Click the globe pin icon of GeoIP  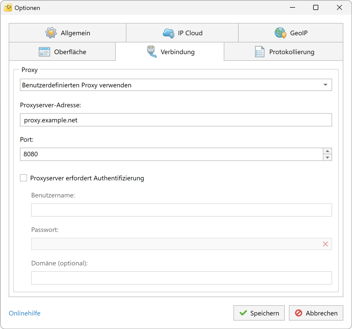click(x=280, y=33)
